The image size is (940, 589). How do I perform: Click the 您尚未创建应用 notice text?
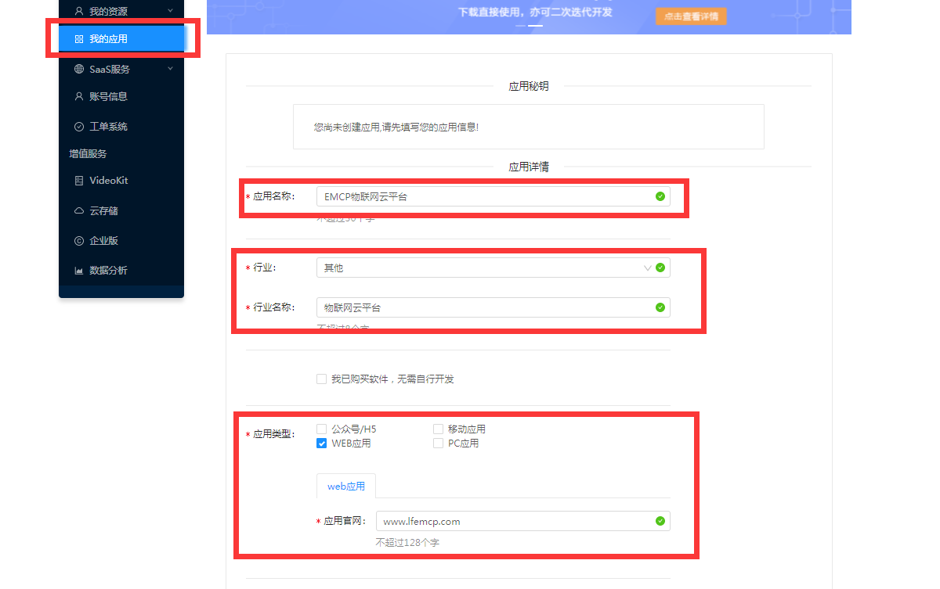[396, 127]
